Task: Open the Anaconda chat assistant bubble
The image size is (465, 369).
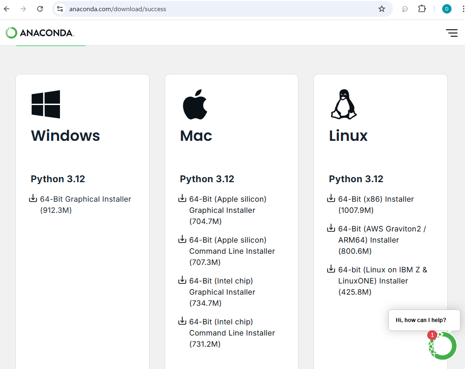Action: tap(443, 346)
